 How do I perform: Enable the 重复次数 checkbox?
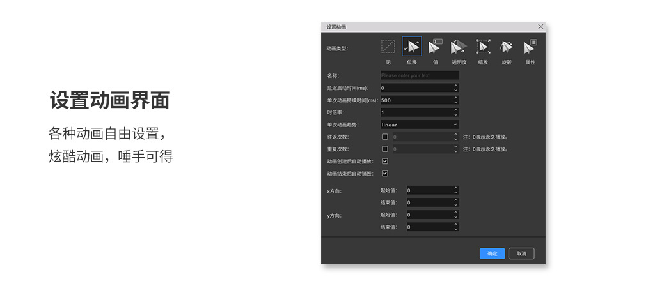(384, 149)
